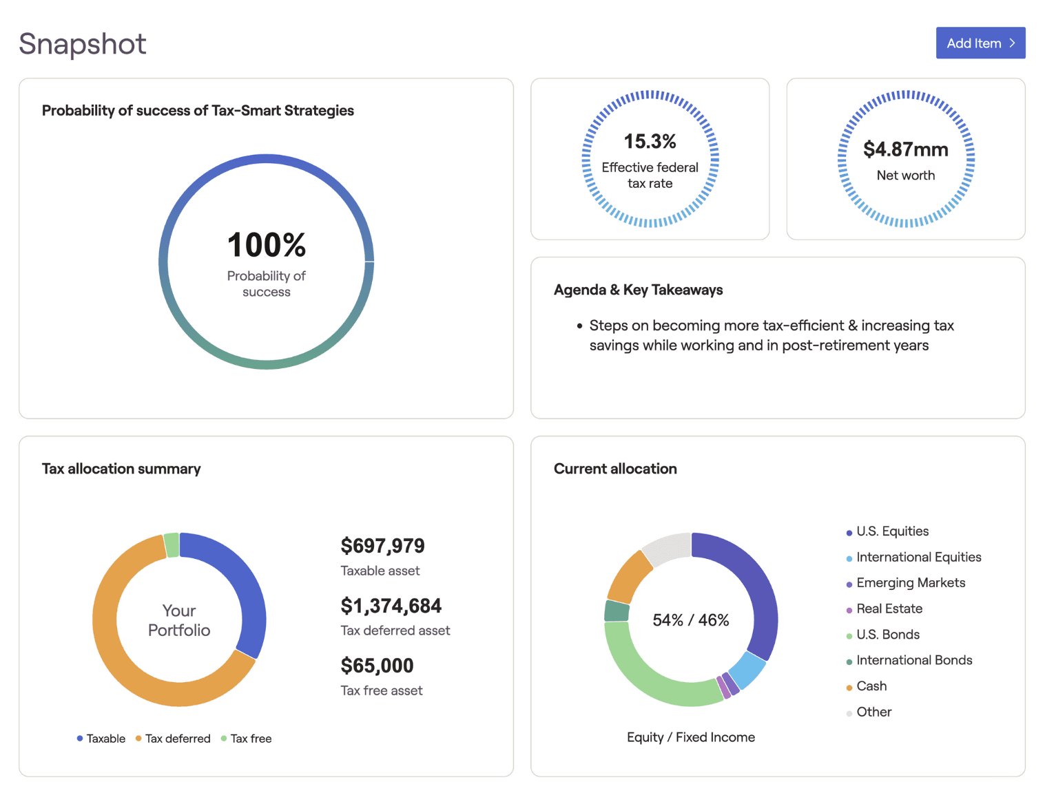Toggle the Tax deferred legend entry
This screenshot has width=1045, height=795.
tap(138, 739)
